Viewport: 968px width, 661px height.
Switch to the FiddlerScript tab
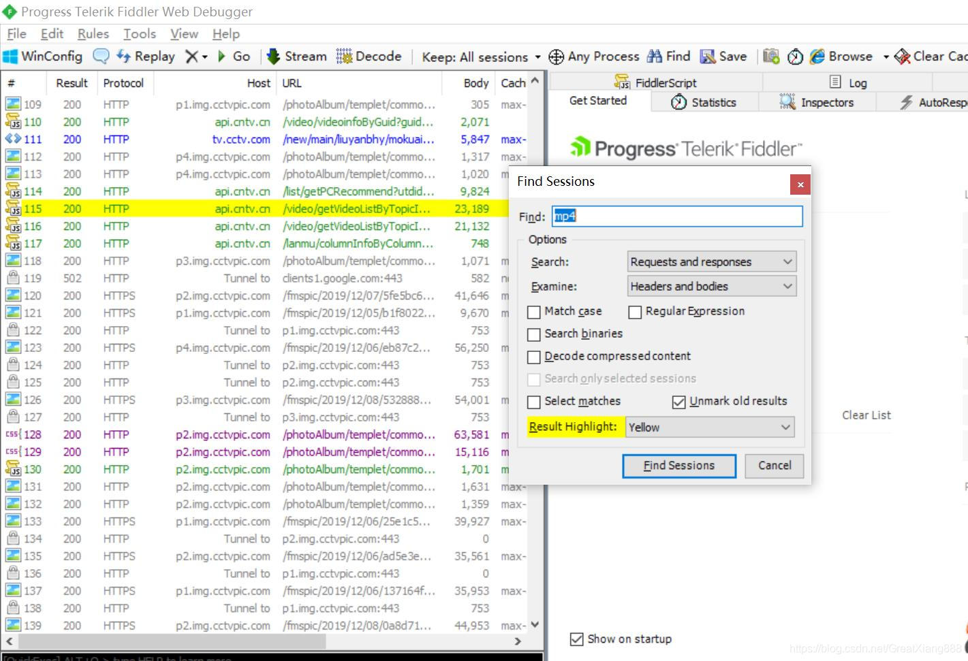[x=655, y=82]
